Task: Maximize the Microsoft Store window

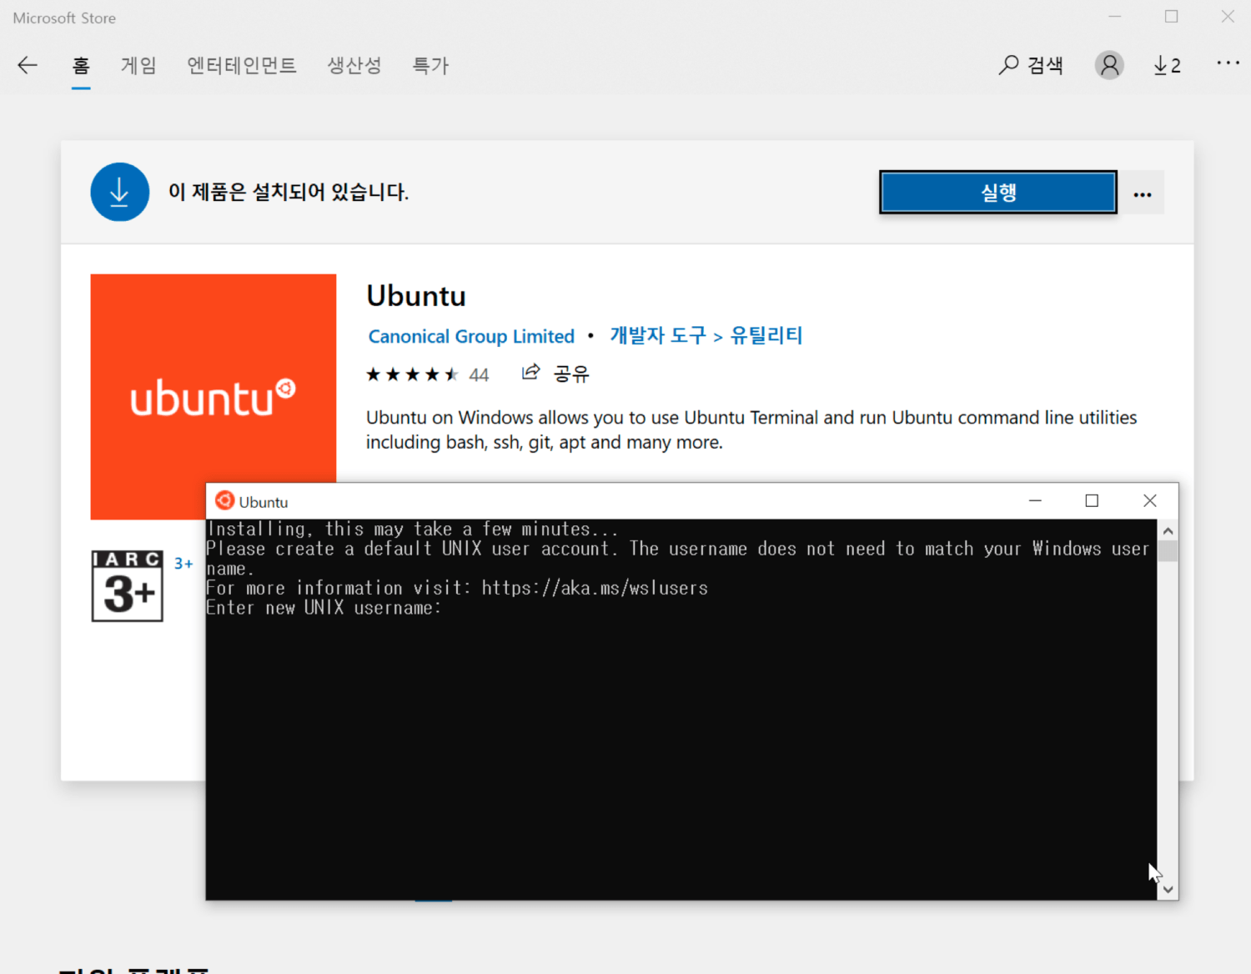Action: point(1172,17)
